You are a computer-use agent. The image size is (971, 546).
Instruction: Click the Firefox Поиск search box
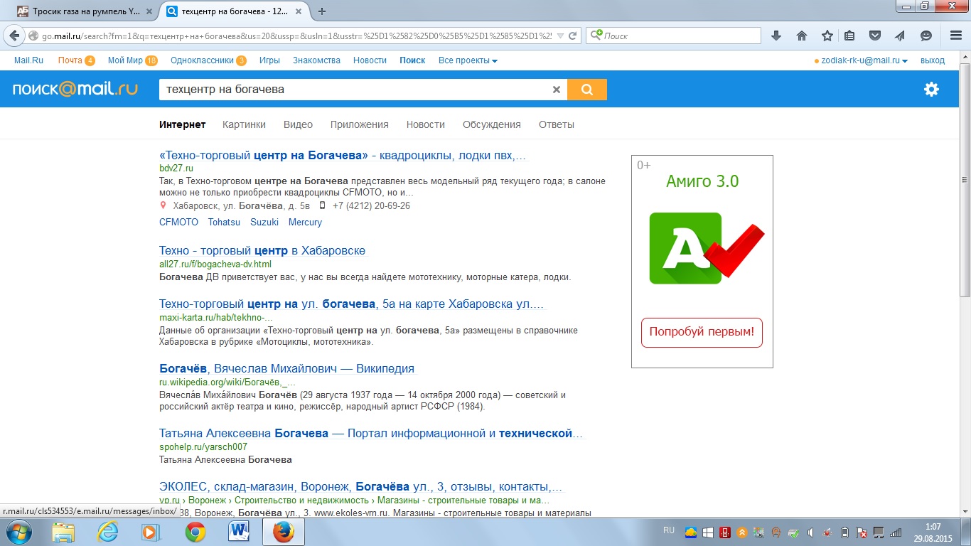point(673,36)
